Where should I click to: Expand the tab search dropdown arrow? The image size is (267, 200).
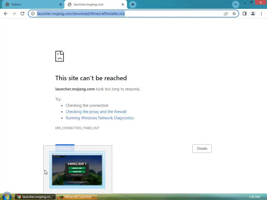click(x=236, y=4)
